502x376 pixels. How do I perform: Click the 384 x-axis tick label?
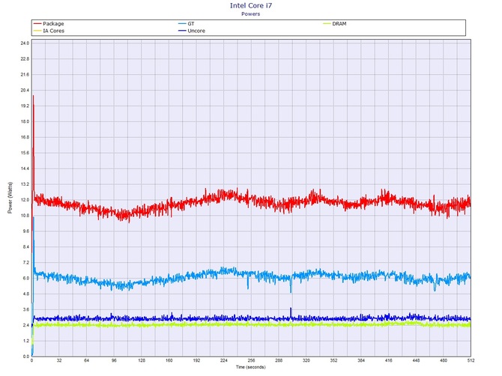click(x=361, y=360)
